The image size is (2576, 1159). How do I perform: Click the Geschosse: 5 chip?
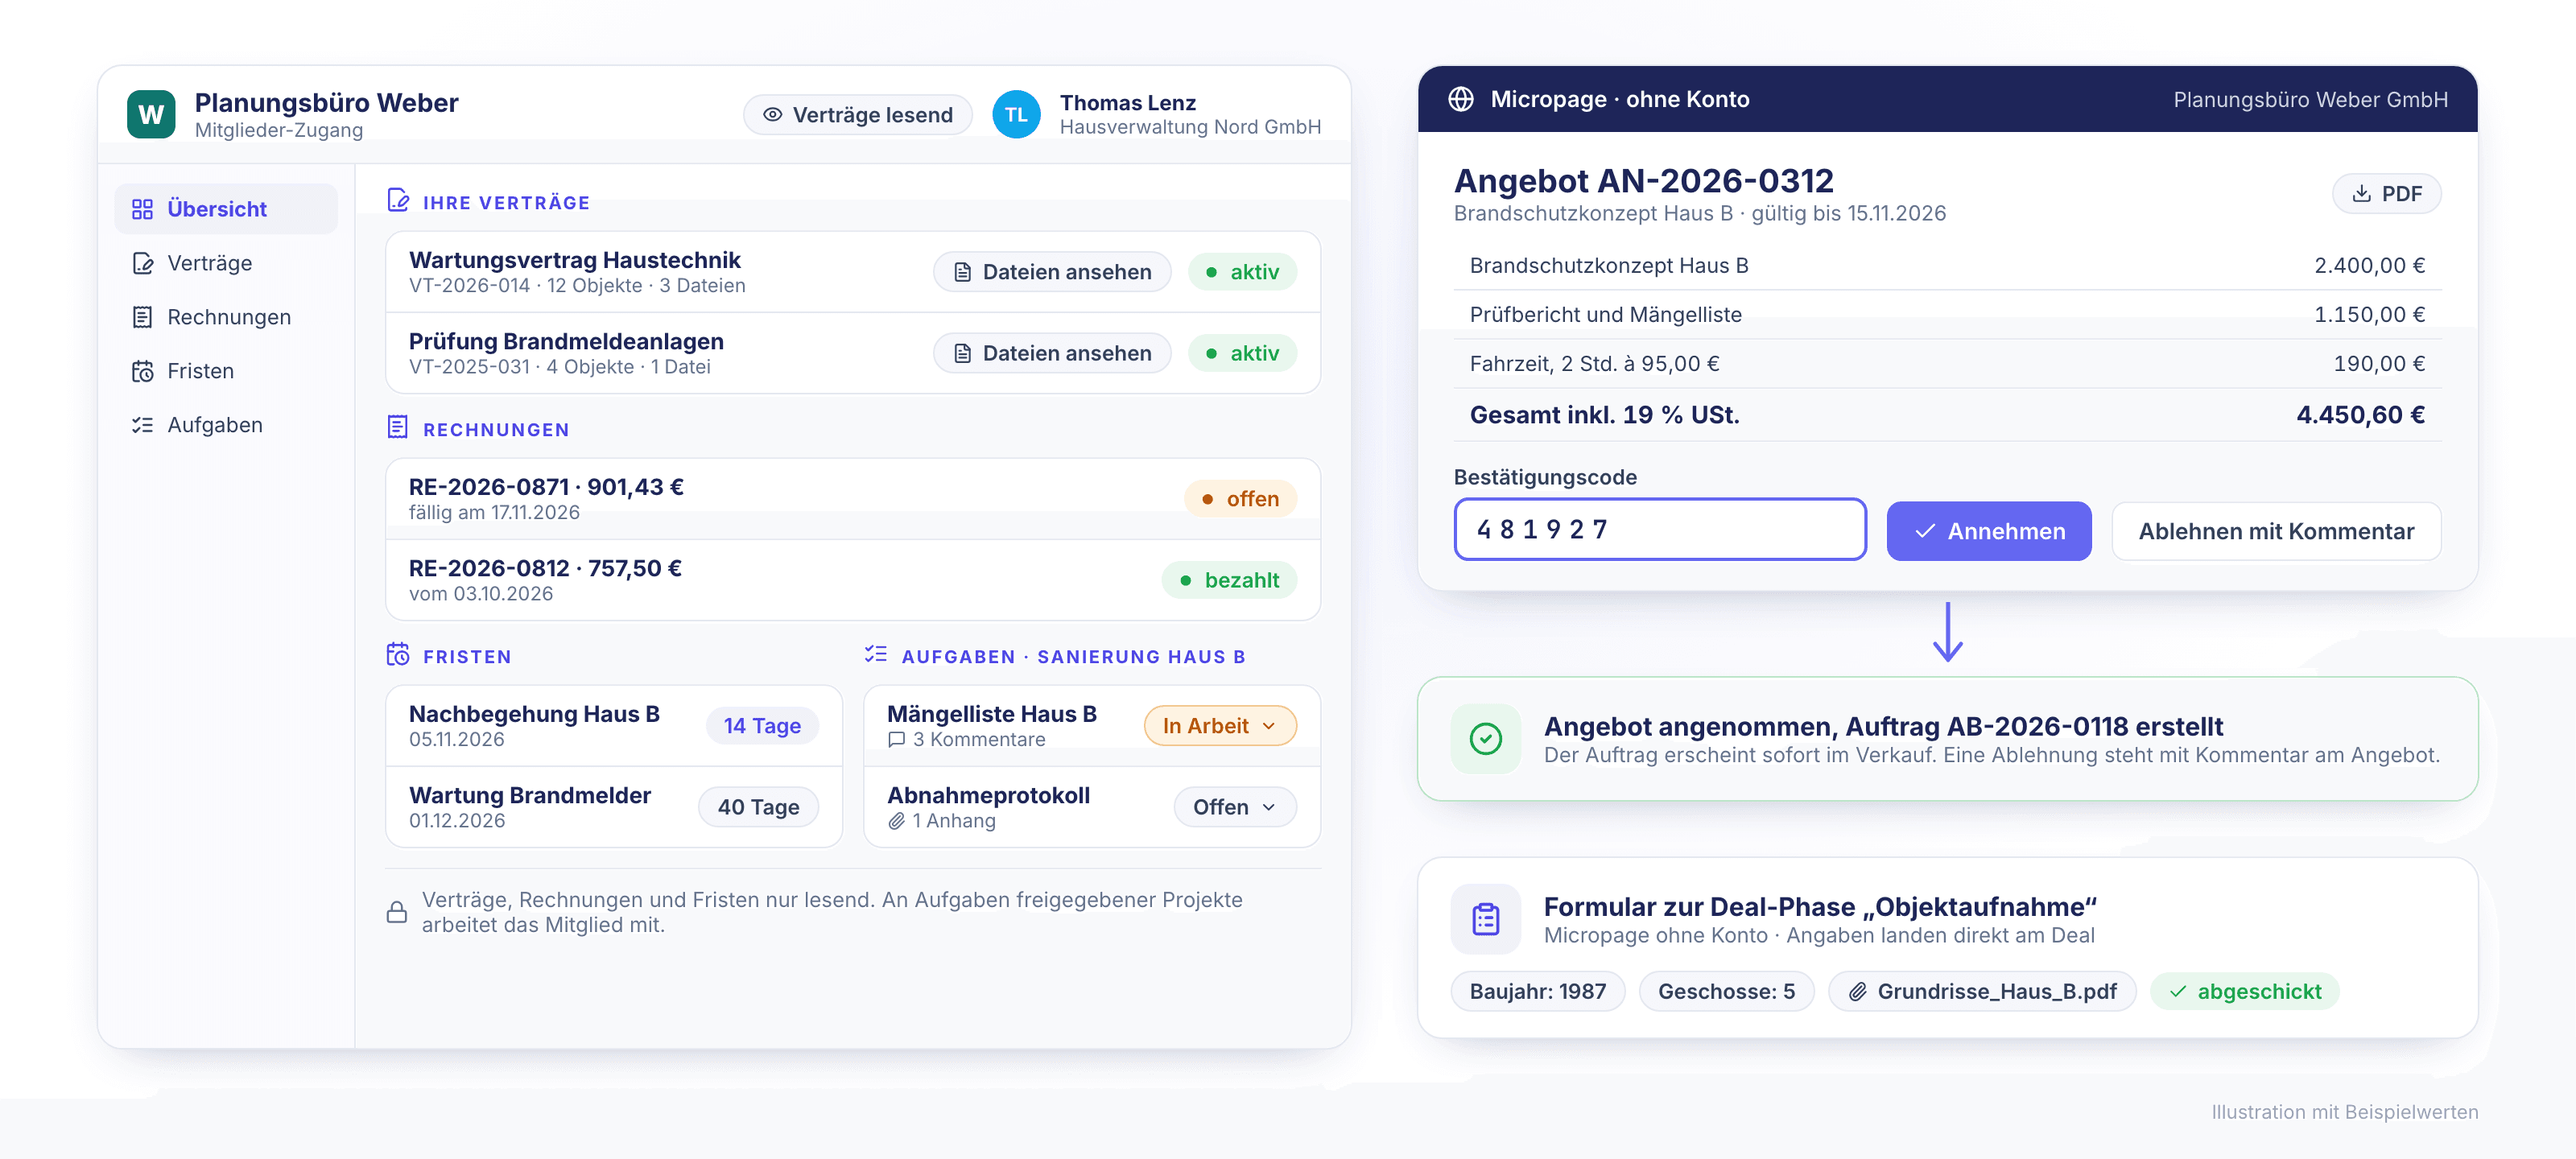pos(1726,991)
